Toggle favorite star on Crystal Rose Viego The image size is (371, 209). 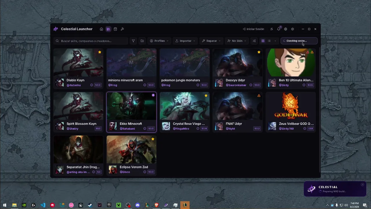pyautogui.click(x=206, y=96)
